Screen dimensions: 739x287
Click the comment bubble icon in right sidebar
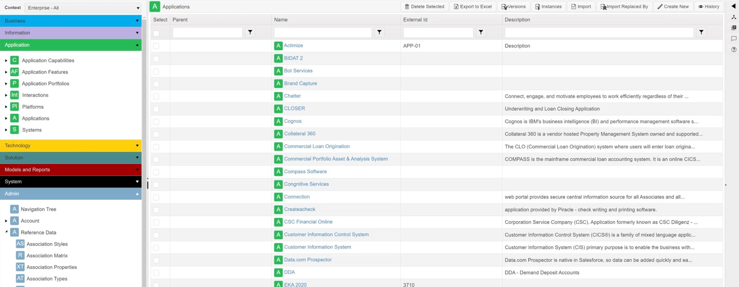(x=734, y=38)
